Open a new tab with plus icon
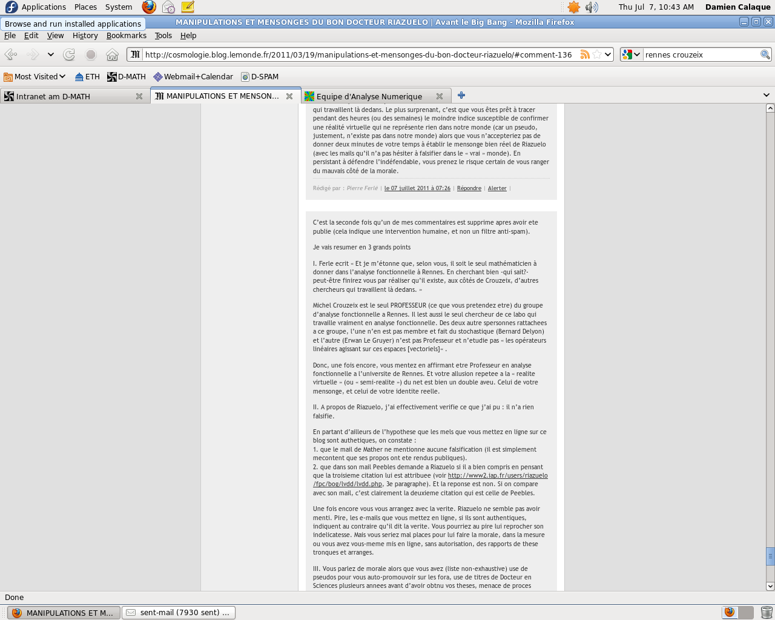This screenshot has width=775, height=620. click(461, 96)
